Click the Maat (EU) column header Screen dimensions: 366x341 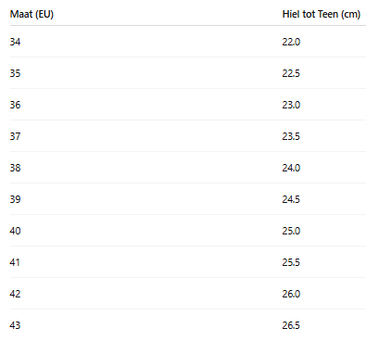[x=32, y=14]
